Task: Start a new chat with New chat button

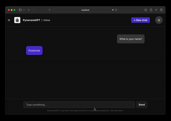Action: (x=141, y=20)
